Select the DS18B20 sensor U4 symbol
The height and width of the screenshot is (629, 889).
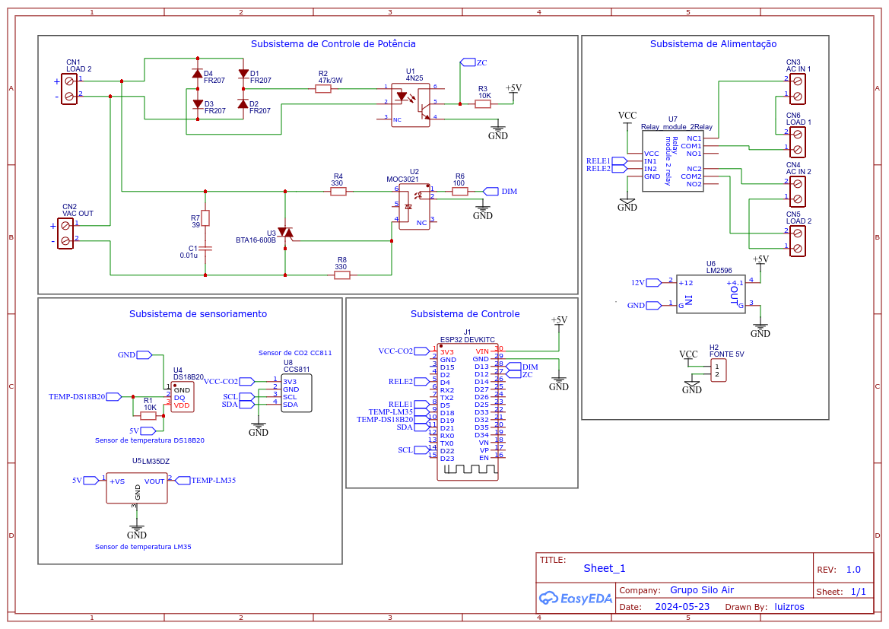[x=183, y=397]
